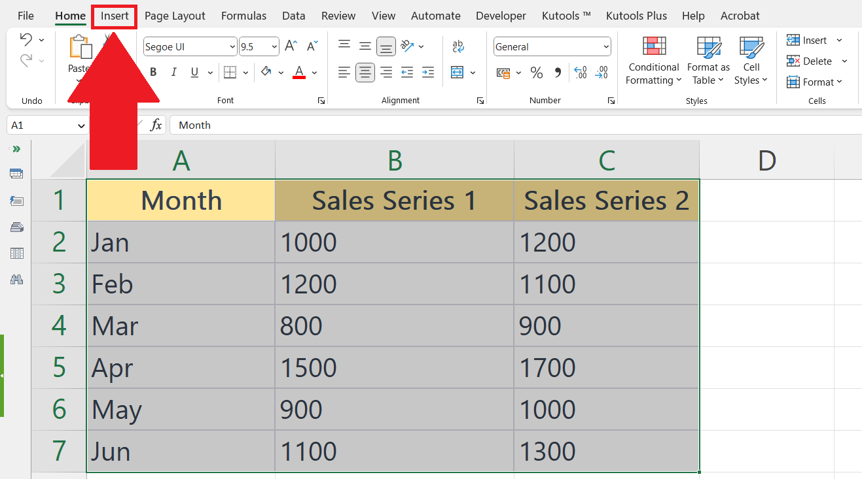The image size is (862, 479).
Task: Select column D header
Action: pos(766,161)
